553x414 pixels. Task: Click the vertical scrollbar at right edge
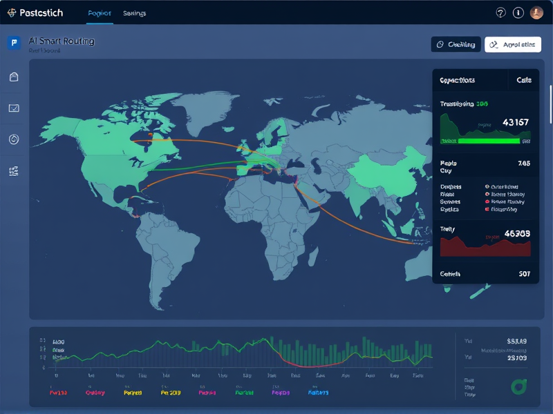(x=550, y=103)
